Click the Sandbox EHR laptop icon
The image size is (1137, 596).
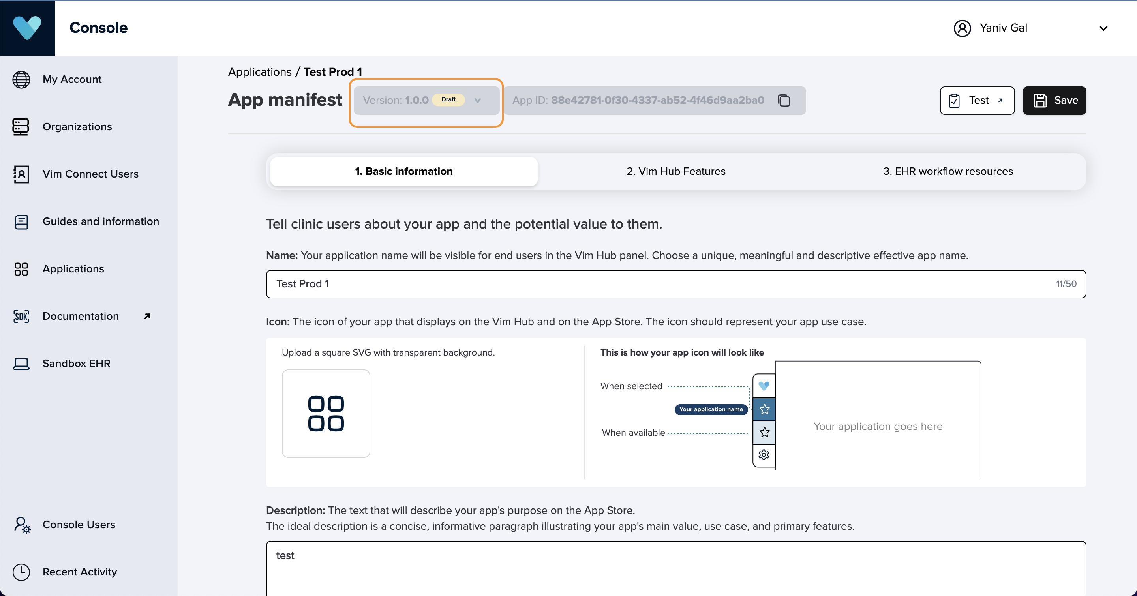coord(21,364)
